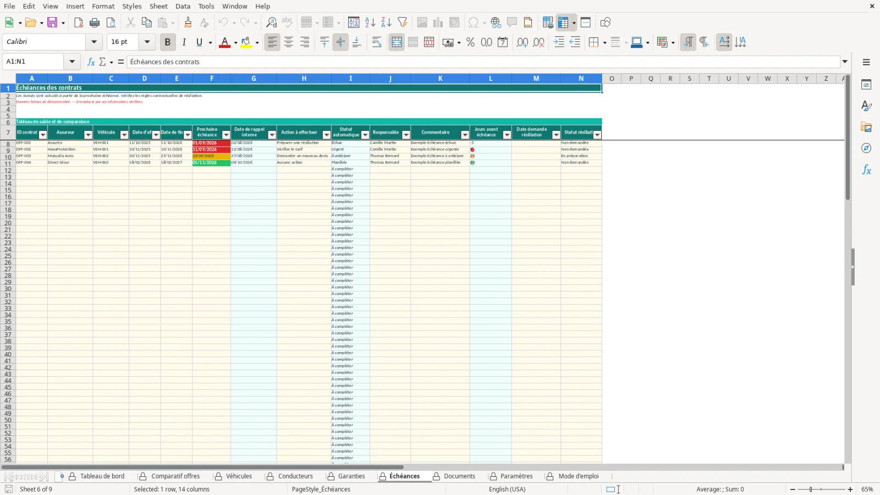Open the Tools menu
The height and width of the screenshot is (495, 880).
(206, 6)
